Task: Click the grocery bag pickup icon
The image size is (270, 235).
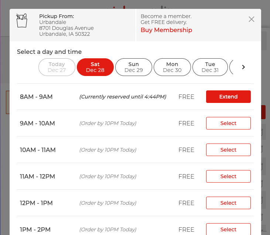Action: (x=22, y=20)
